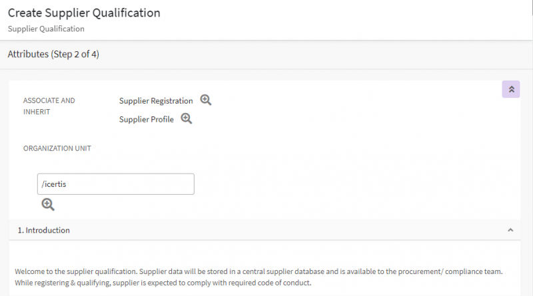Collapse the panel with the double-chevron button
Viewport: 533px width, 296px height.
[x=510, y=89]
